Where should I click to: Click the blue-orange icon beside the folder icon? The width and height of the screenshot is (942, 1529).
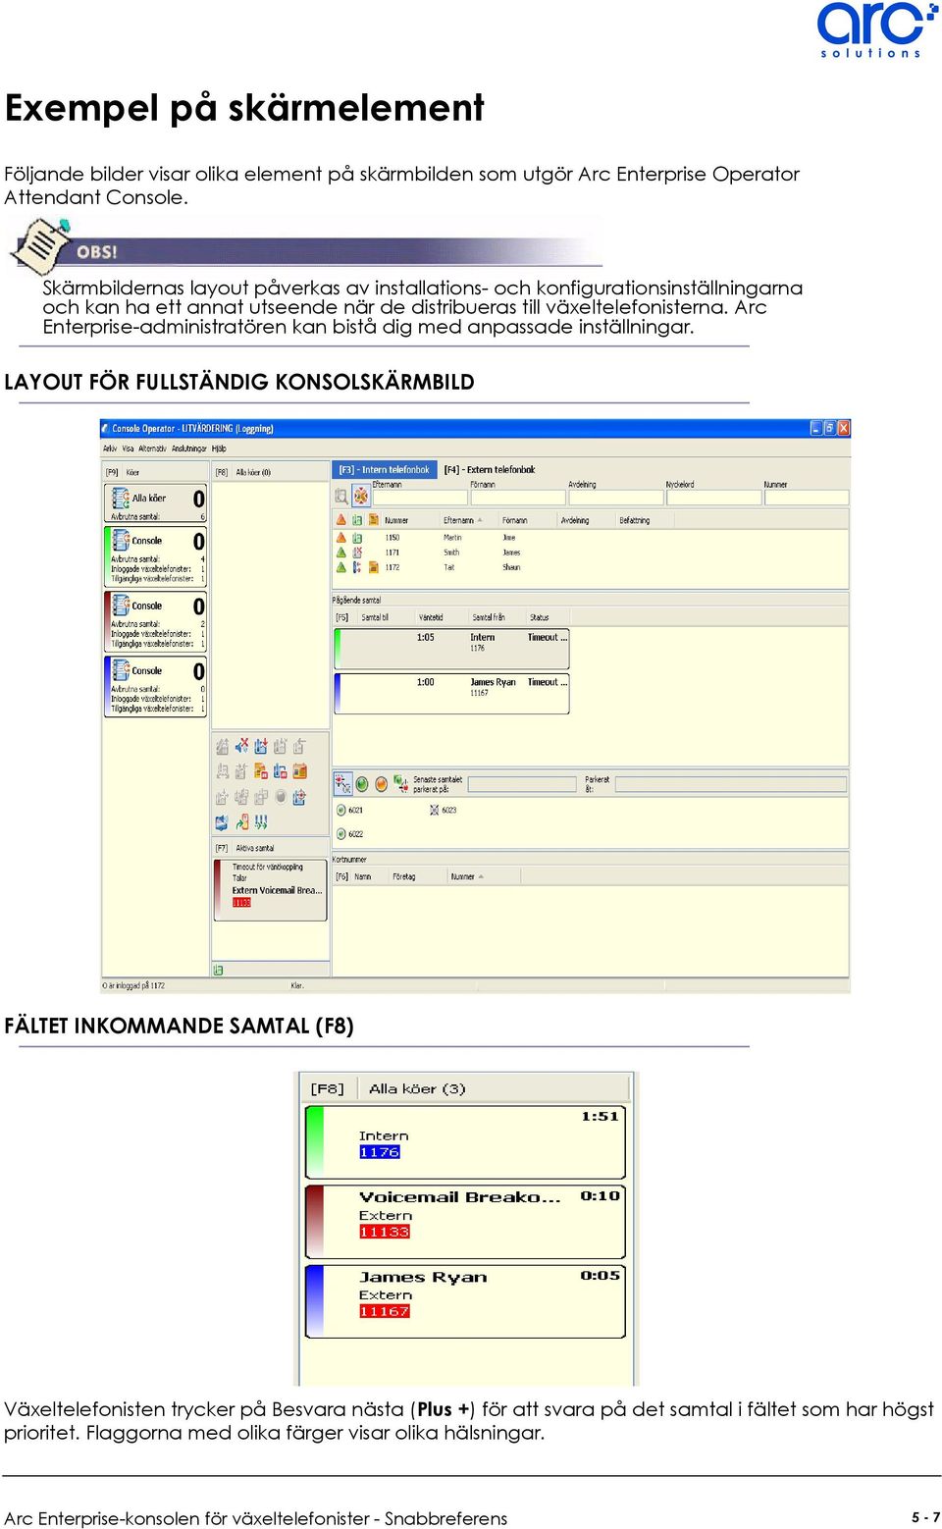coord(280,771)
